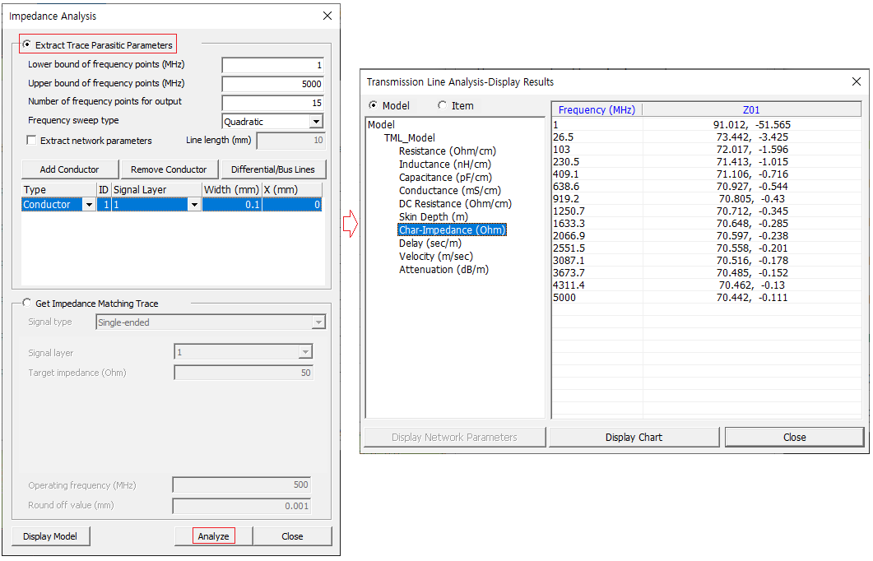
Task: Open Differential/Bus Lines settings
Action: [273, 169]
